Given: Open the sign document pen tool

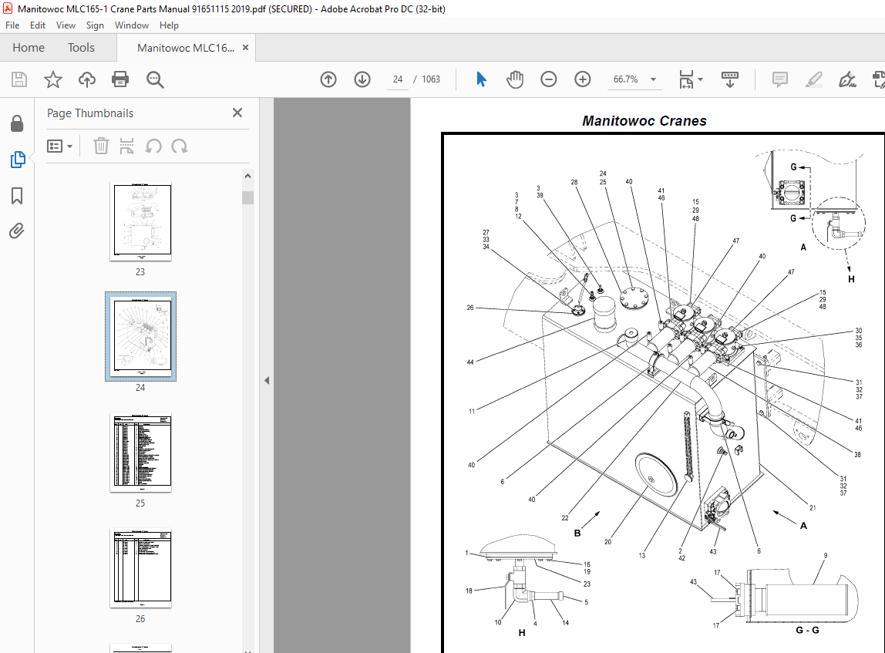Looking at the screenshot, I should (847, 79).
